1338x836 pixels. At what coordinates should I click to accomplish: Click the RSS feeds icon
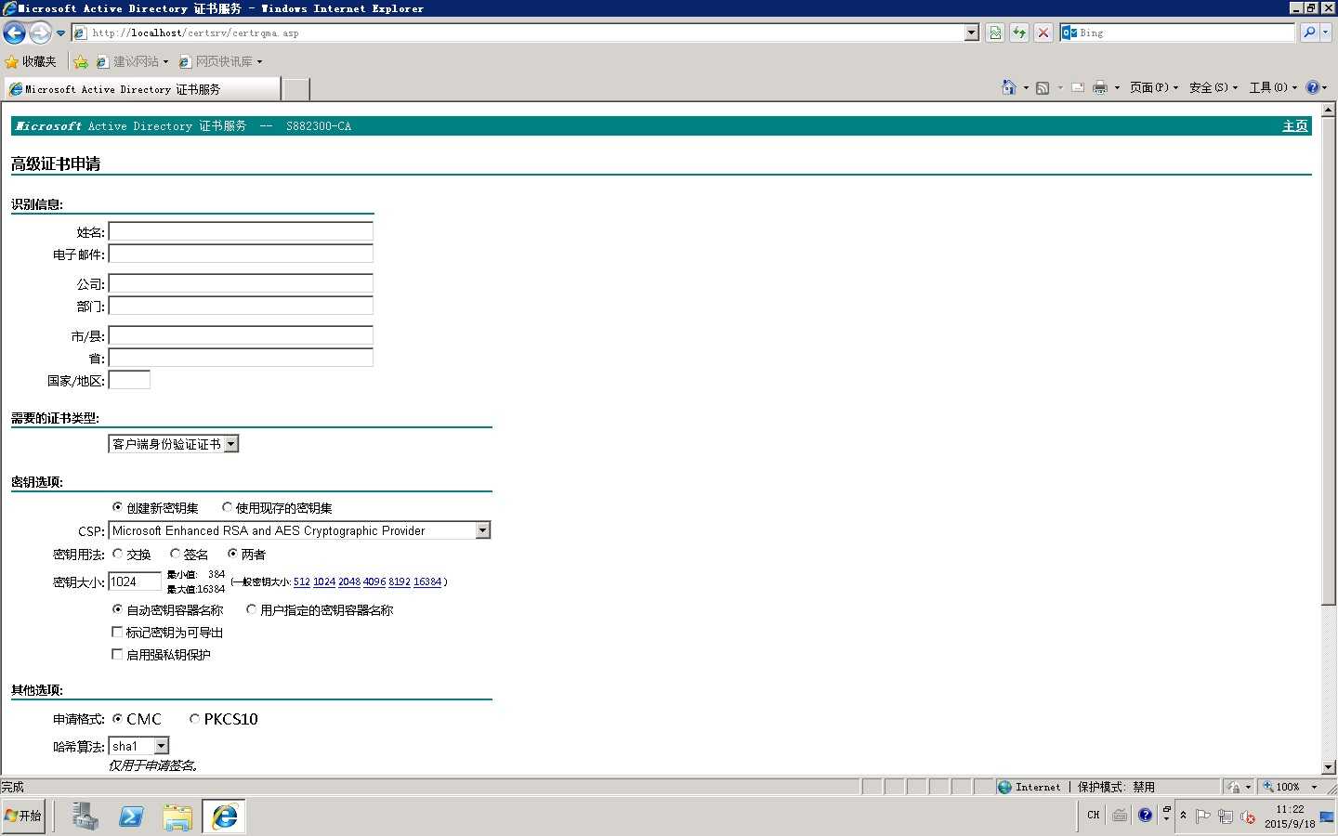tap(1043, 87)
